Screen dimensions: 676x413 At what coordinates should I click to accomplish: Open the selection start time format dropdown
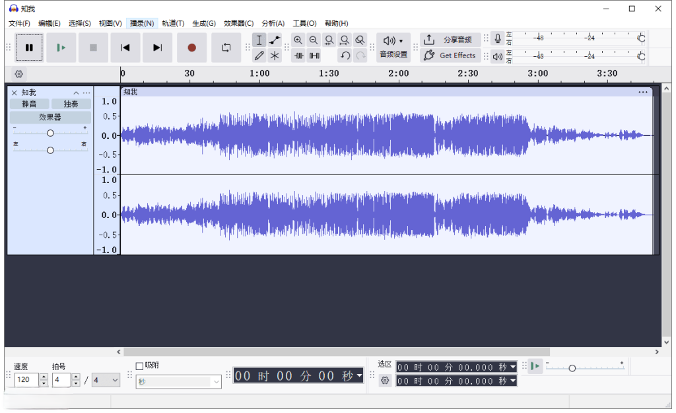click(513, 367)
